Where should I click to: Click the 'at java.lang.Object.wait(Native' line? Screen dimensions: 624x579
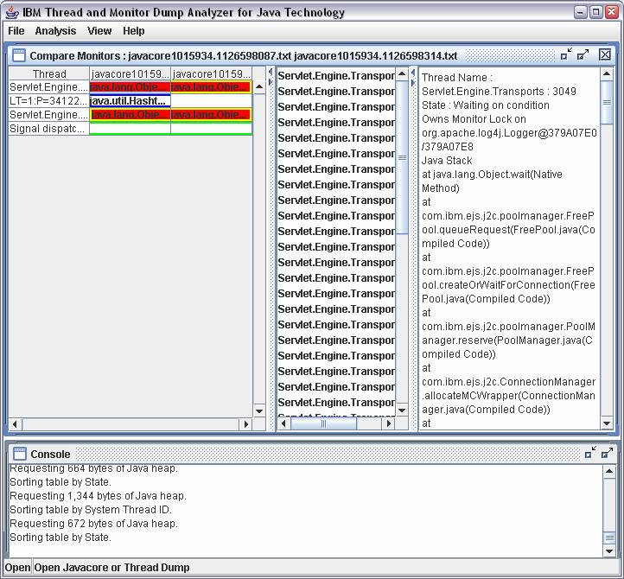pos(492,175)
